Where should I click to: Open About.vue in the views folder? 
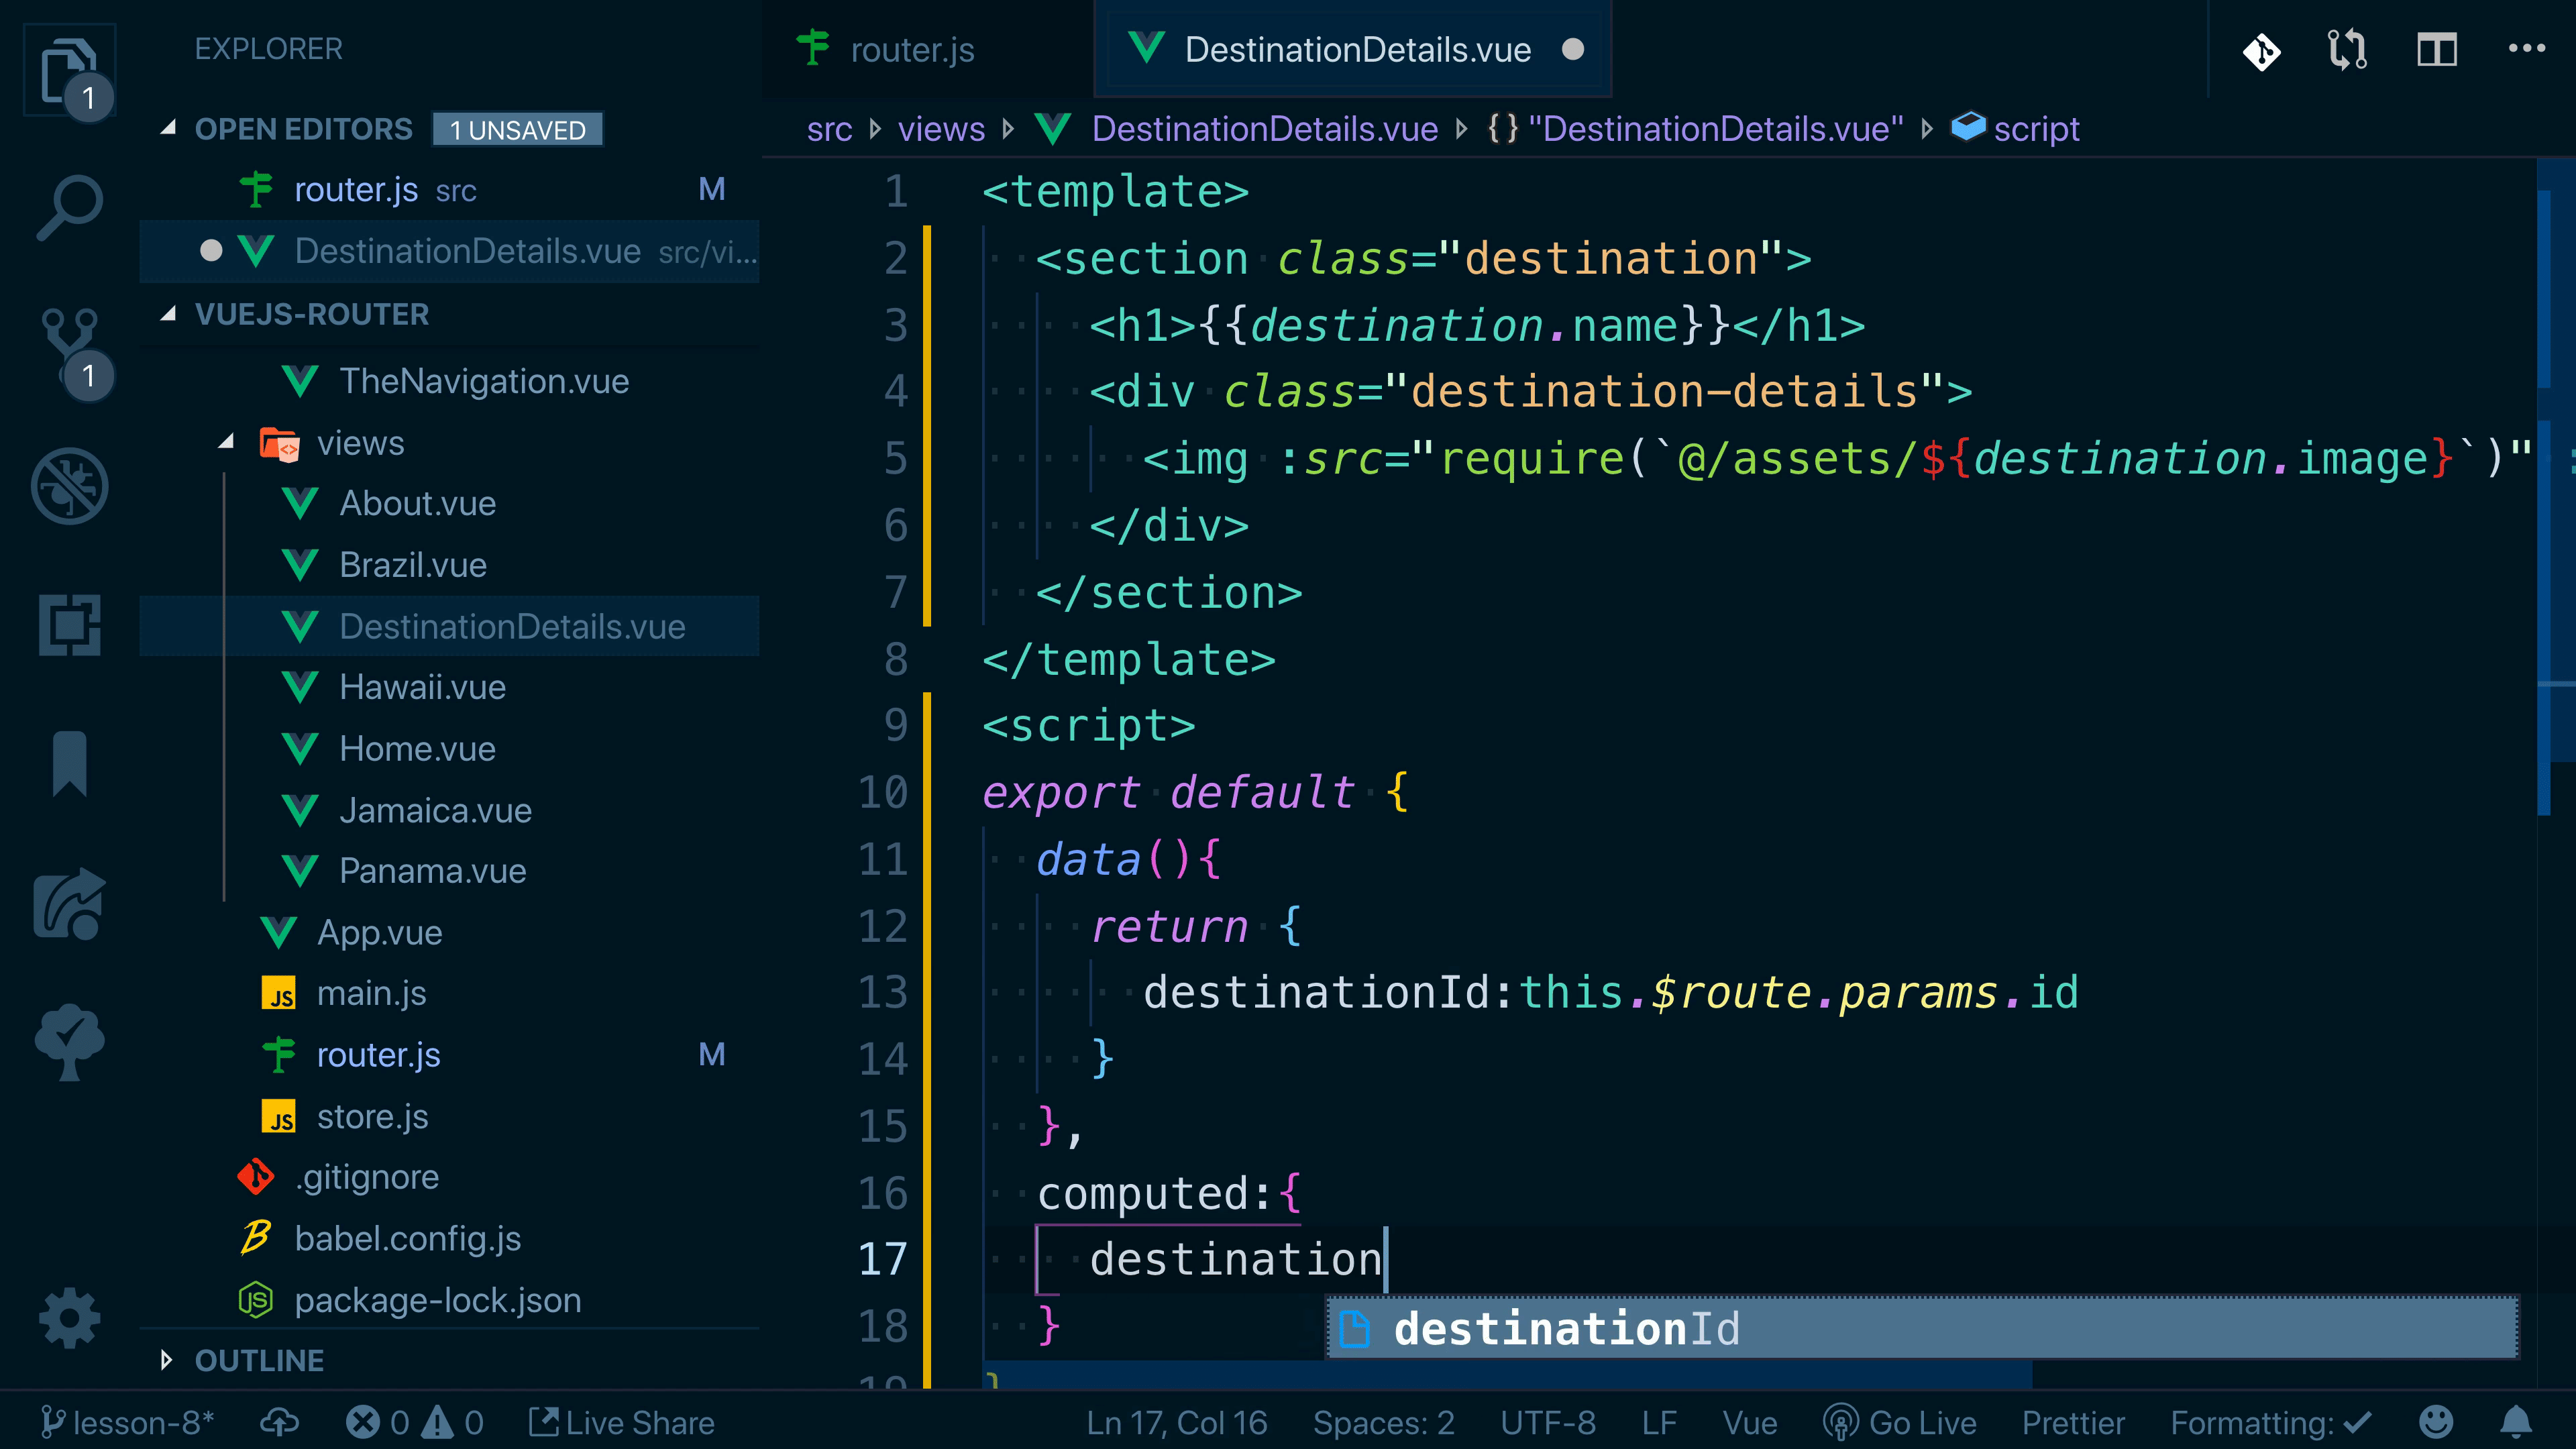(449, 503)
